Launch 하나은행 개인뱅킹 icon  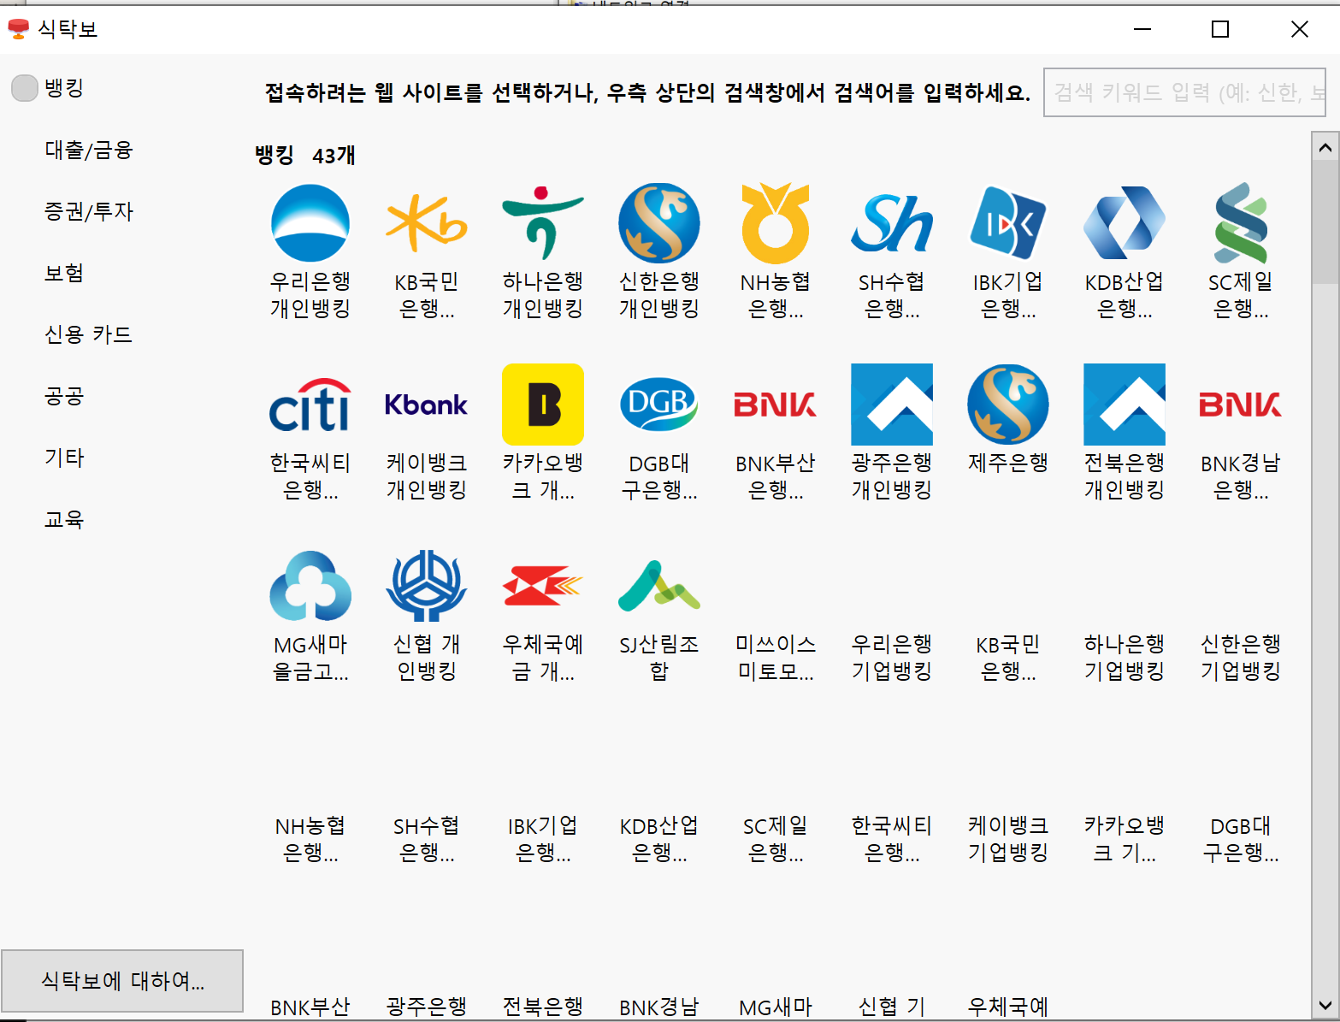pyautogui.click(x=543, y=223)
